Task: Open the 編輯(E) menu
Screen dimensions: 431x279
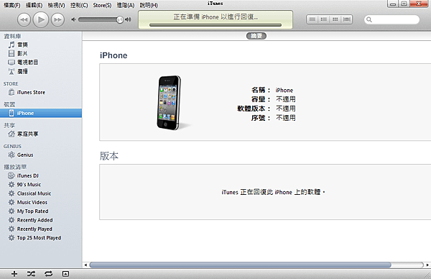Action: [x=34, y=5]
